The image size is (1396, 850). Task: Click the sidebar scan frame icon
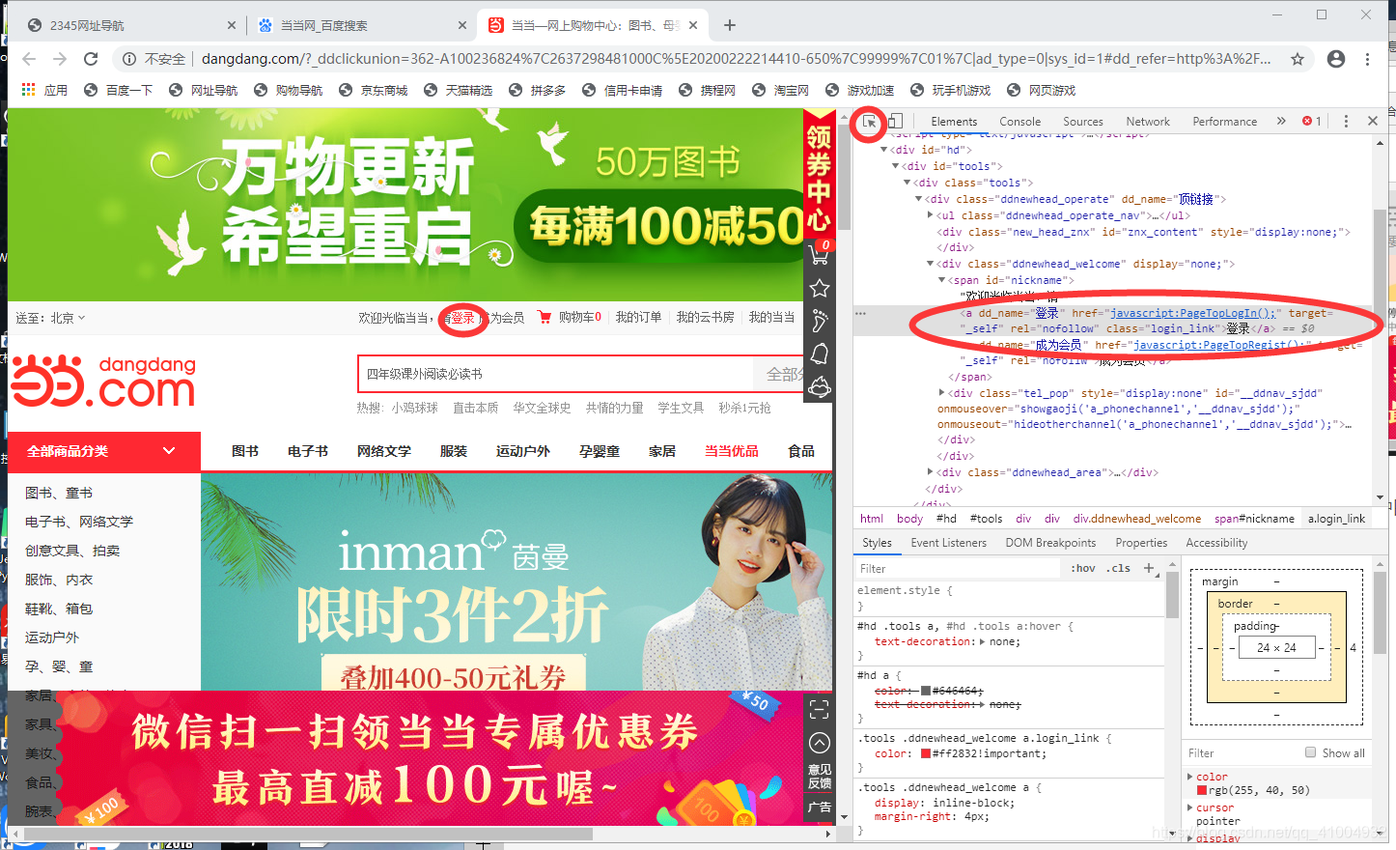click(x=820, y=710)
